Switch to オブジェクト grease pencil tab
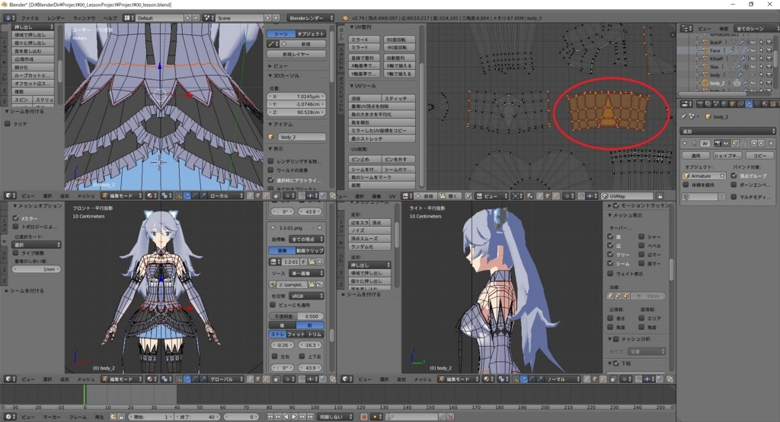 point(311,33)
